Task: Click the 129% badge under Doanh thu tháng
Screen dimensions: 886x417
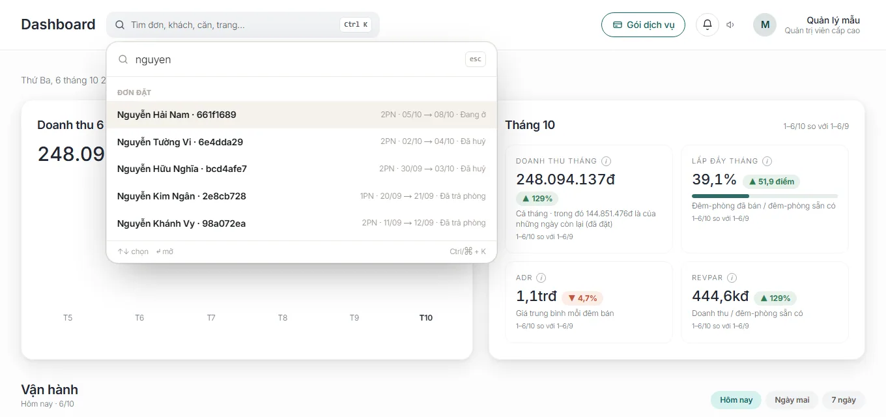Action: point(537,199)
